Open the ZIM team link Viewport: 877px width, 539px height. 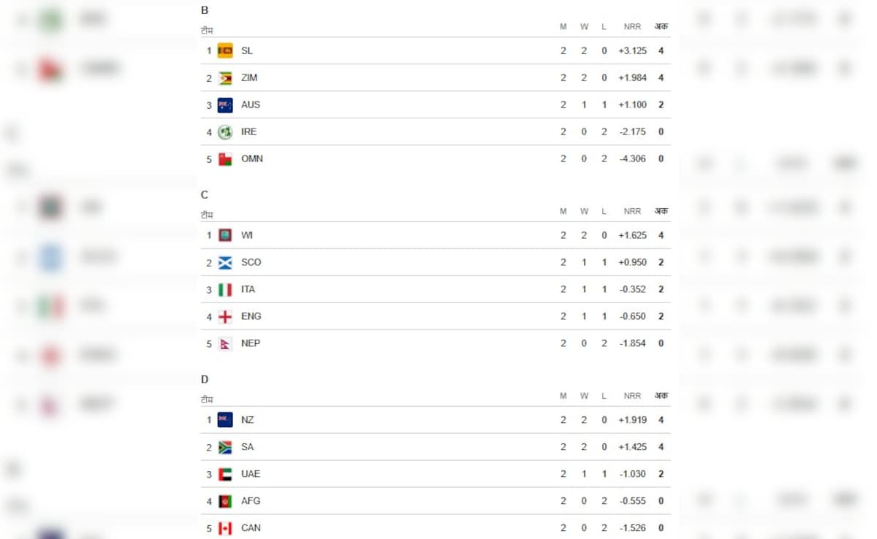pos(249,78)
